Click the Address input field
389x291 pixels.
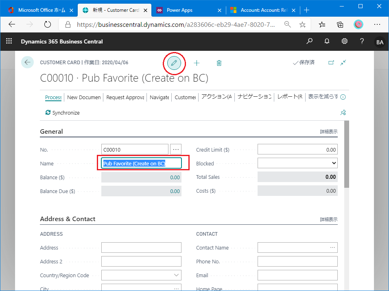point(141,248)
